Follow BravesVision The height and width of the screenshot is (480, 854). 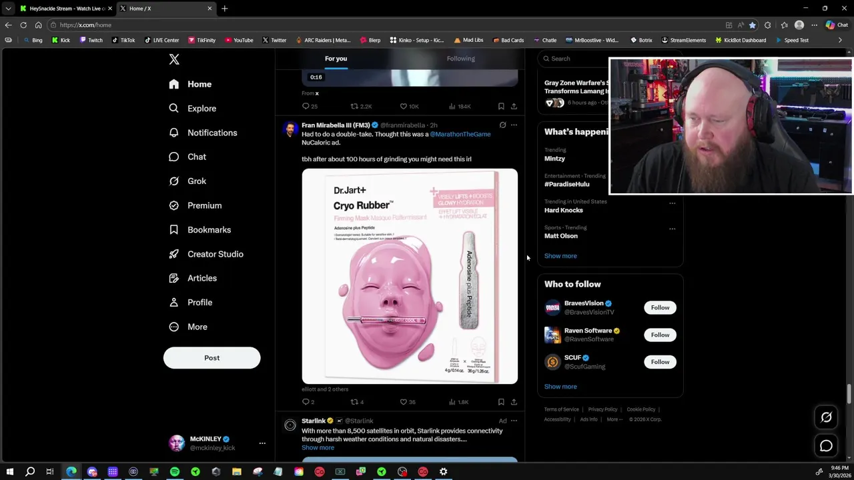point(660,307)
